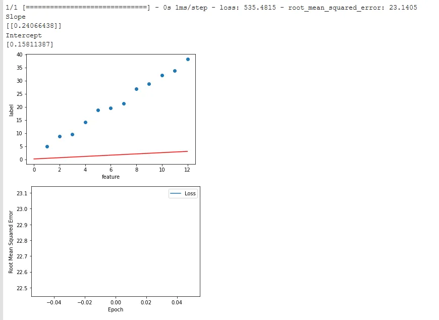Viewport: 439px width, 320px height.
Task: Click the root_mean_squared_error: 23.1405 value
Action: pos(353,8)
